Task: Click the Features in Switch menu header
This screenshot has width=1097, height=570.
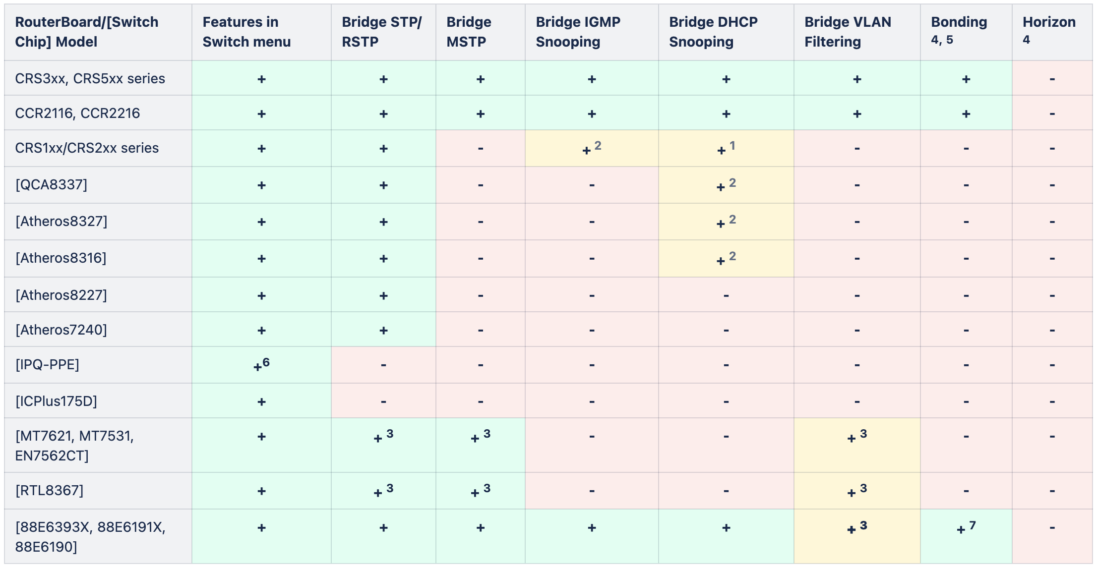Action: [246, 32]
